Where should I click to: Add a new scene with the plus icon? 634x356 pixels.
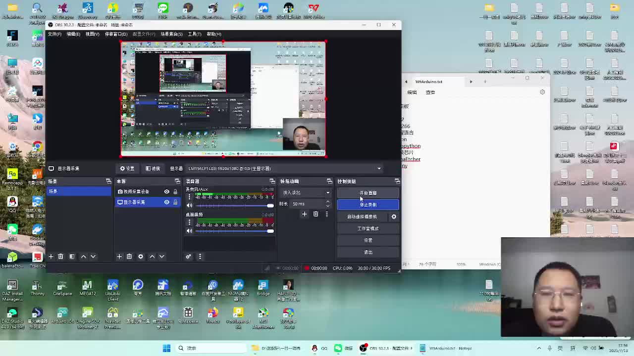tap(51, 257)
